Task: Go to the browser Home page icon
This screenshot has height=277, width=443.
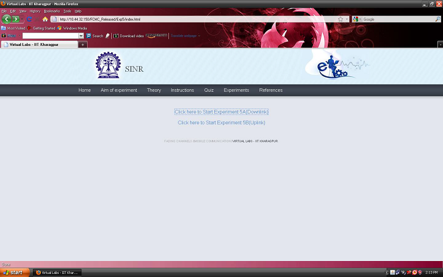Action: [45, 19]
